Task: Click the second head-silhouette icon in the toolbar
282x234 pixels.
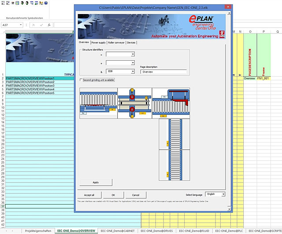Action: point(27,3)
